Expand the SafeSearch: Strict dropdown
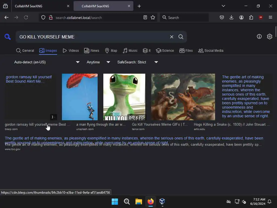Image resolution: width=277 pixels, height=208 pixels. click(138, 62)
